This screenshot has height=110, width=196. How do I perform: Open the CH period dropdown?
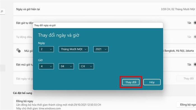pos(86,66)
